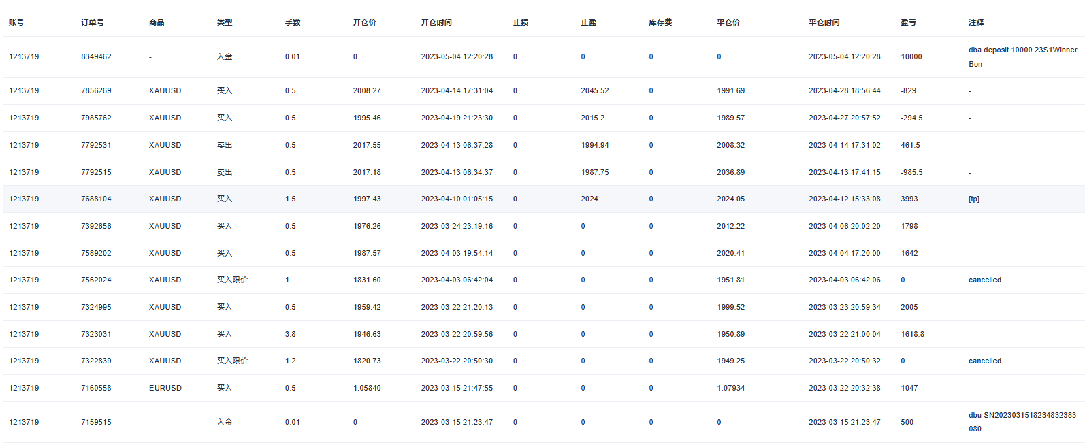1085x445 pixels.
Task: Click take-profit value 1994.94
Action: pos(595,145)
